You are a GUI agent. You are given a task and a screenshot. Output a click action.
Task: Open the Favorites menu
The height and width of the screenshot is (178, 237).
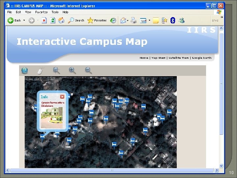click(x=41, y=12)
